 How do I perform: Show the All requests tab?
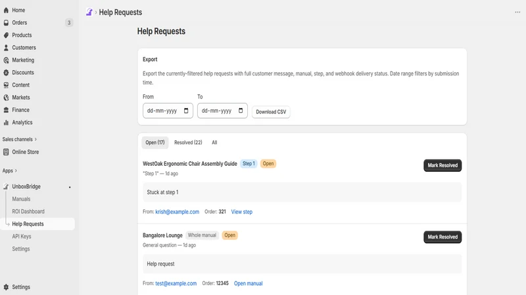click(x=214, y=142)
